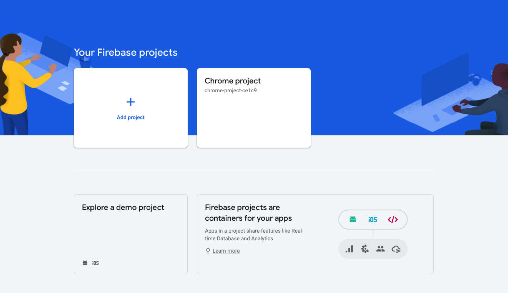Click the chrome-project-ce1c9 project ID text
The image size is (508, 293).
[x=231, y=91]
